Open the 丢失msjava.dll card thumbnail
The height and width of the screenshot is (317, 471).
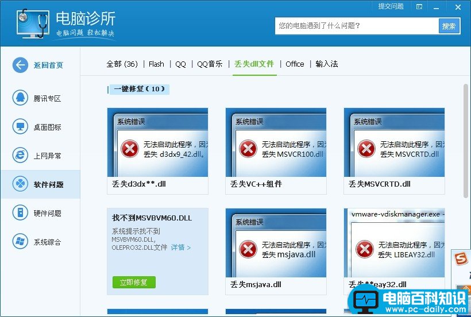pyautogui.click(x=276, y=243)
